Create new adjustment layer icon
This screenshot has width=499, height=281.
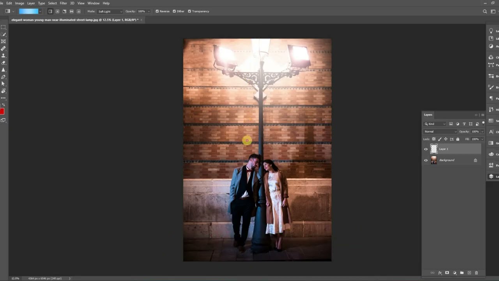coord(455,273)
